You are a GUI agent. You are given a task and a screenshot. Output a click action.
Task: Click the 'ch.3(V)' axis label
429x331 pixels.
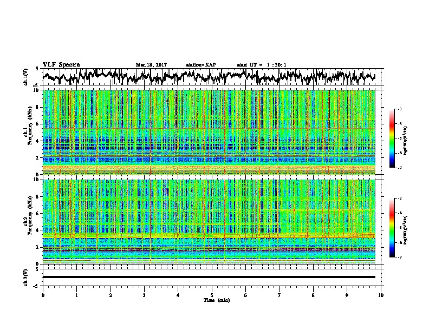[x=25, y=277]
